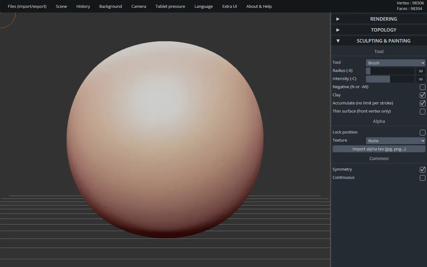Open the Scene menu

click(x=61, y=6)
